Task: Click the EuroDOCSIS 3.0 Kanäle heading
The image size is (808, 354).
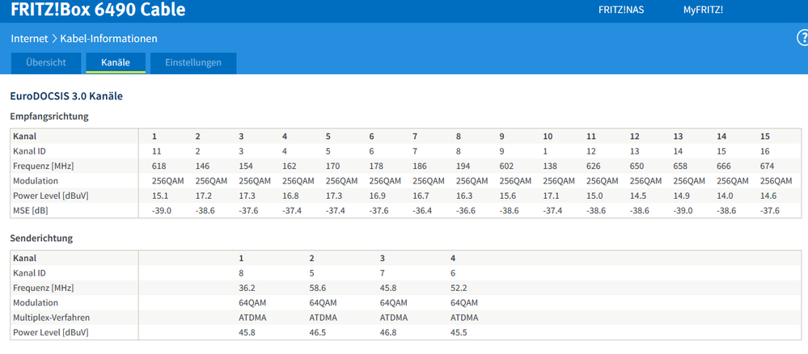Action: click(x=66, y=96)
